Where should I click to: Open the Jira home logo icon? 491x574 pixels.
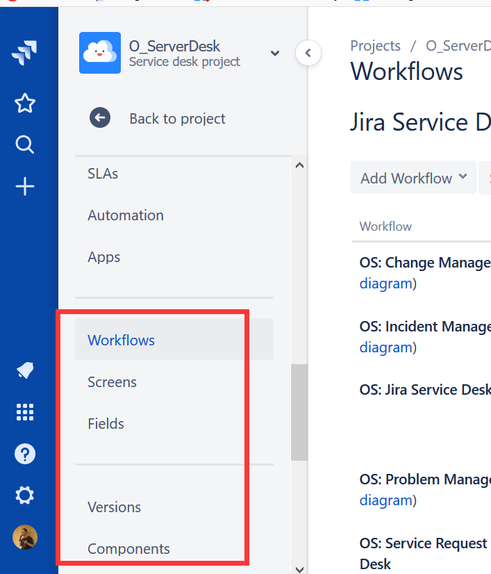24,53
